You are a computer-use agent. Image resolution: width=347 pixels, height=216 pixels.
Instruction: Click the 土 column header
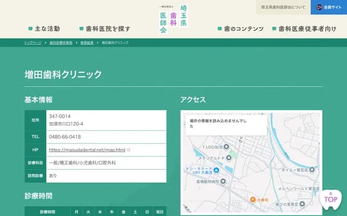click(135, 212)
